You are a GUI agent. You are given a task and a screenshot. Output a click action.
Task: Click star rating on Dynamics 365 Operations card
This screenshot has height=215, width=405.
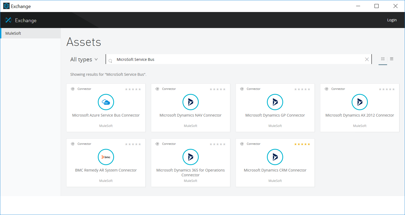[217, 144]
